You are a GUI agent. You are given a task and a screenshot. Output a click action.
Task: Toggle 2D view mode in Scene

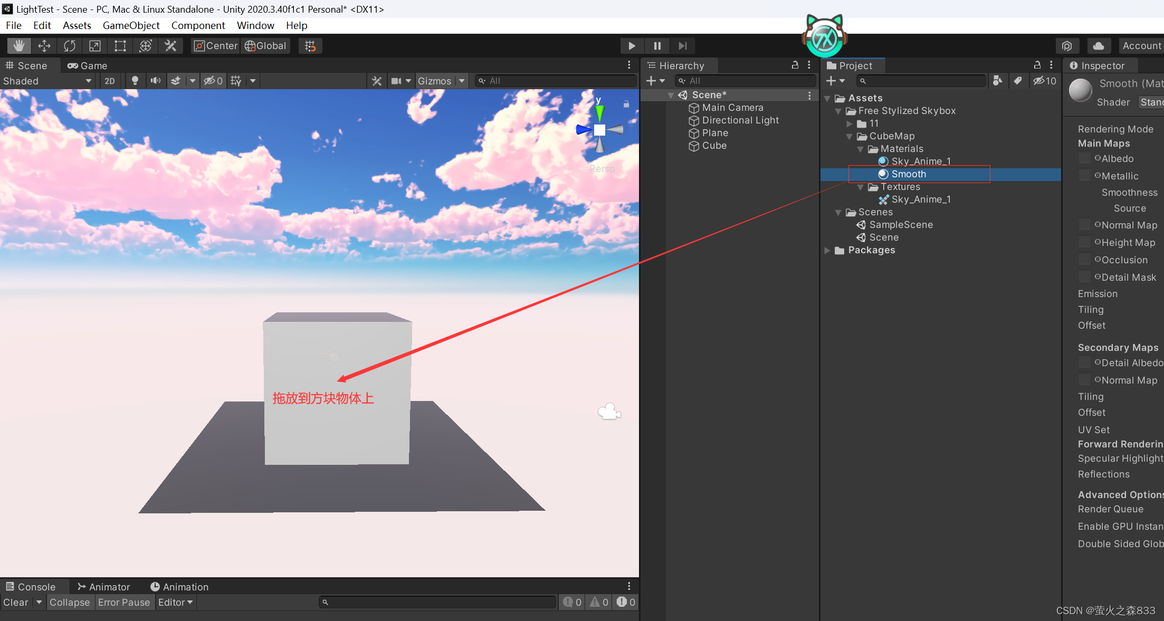point(109,81)
